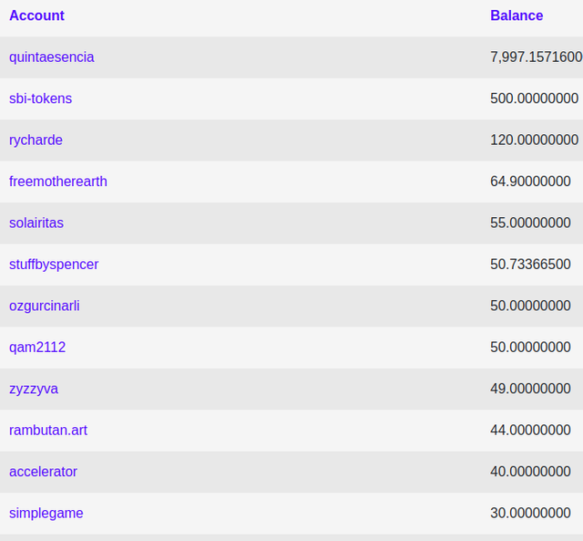Select balance 64.90000000 of freemotherearth
583x541 pixels.
[x=530, y=182]
